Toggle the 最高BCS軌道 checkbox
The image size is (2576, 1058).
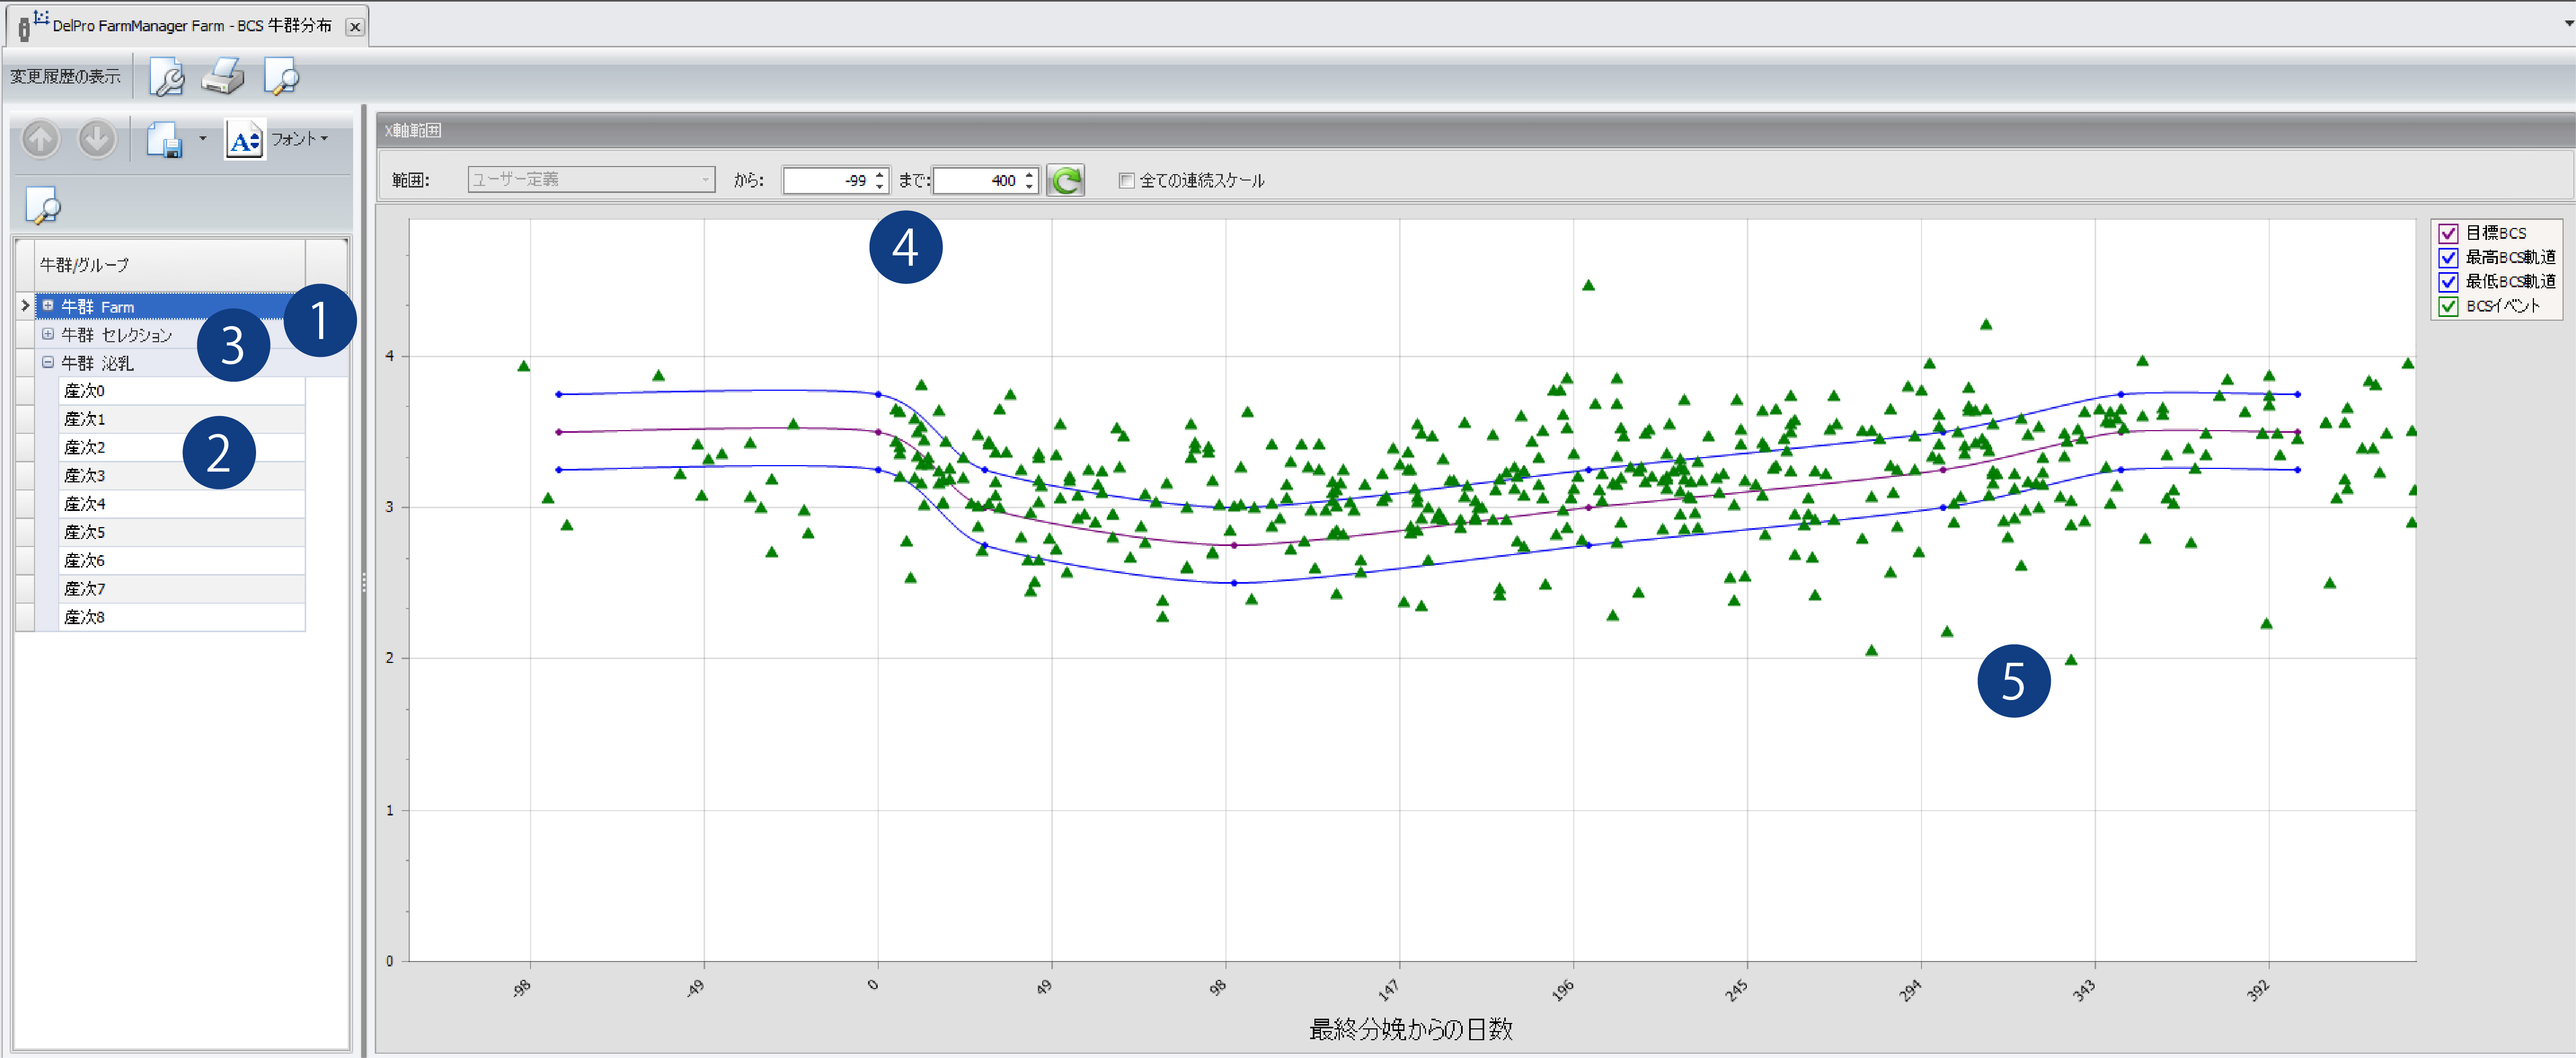[x=2447, y=257]
